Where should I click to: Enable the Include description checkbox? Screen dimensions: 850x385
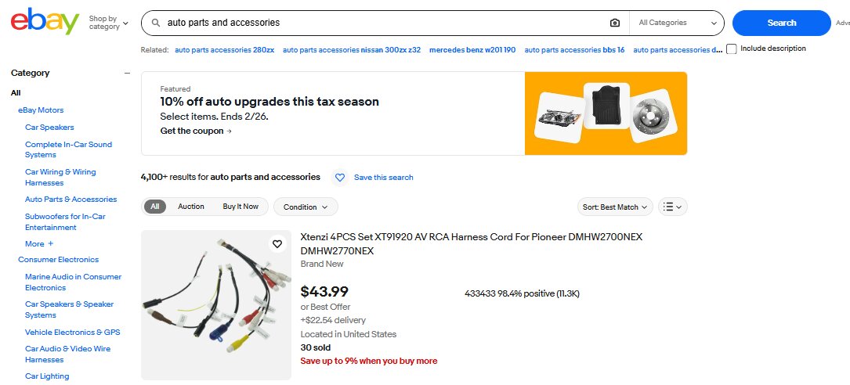732,49
